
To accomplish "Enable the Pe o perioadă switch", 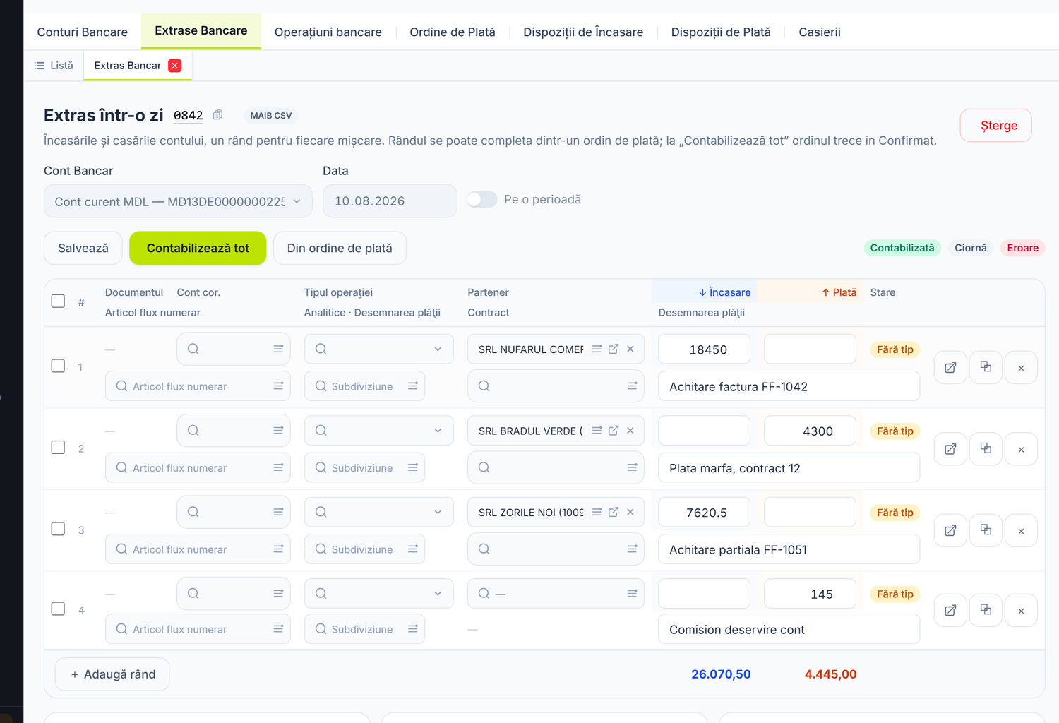I will tap(482, 200).
